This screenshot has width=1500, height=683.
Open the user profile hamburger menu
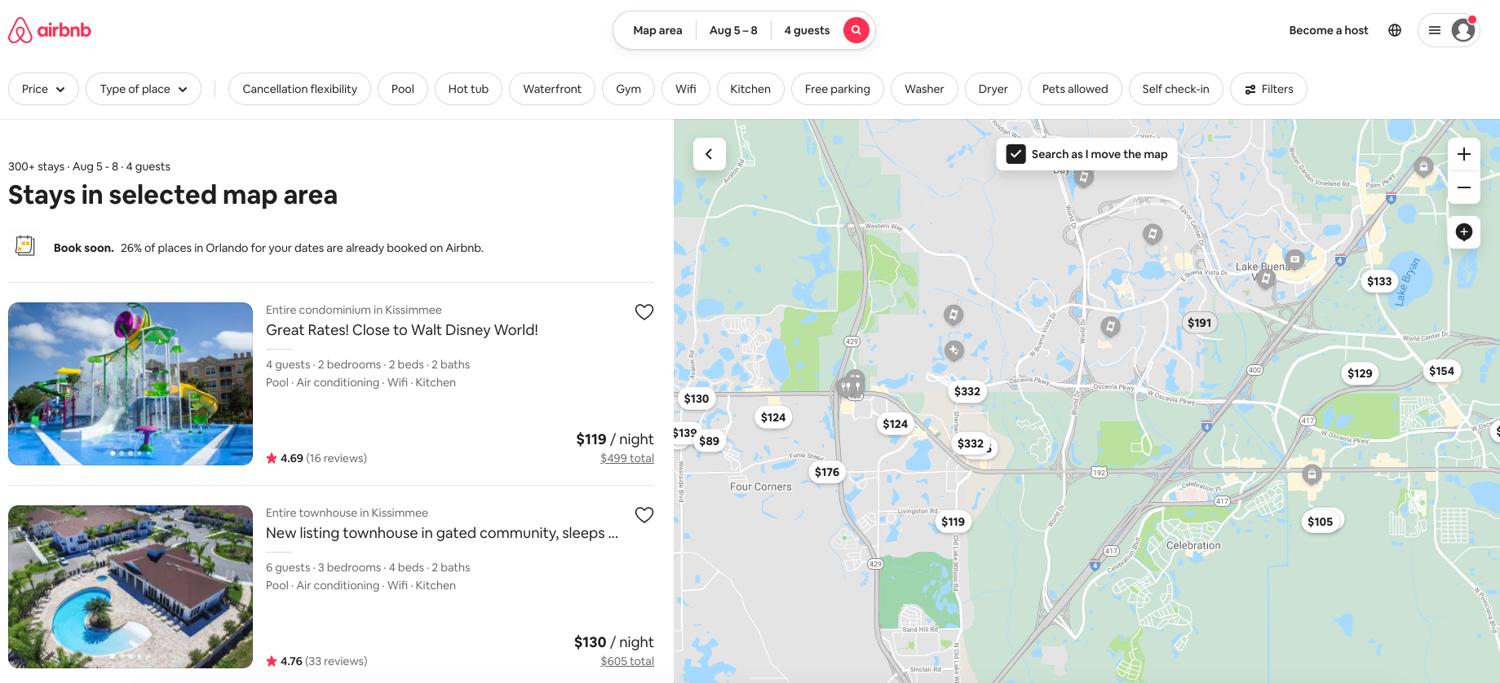coord(1449,30)
